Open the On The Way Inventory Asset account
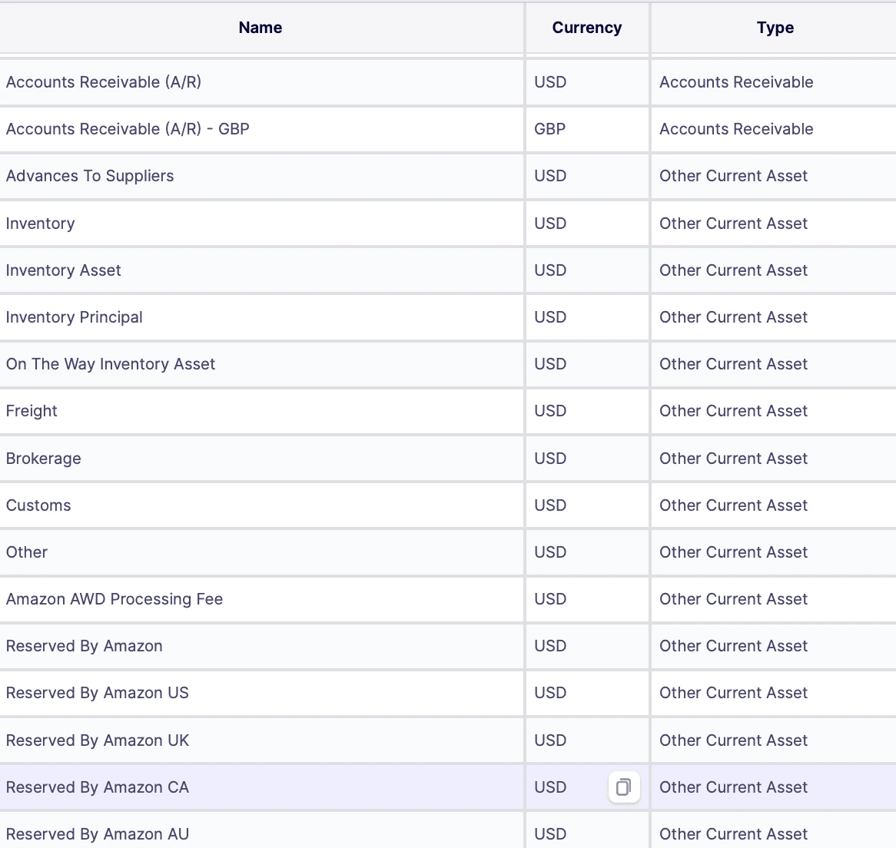The height and width of the screenshot is (848, 896). pos(111,364)
